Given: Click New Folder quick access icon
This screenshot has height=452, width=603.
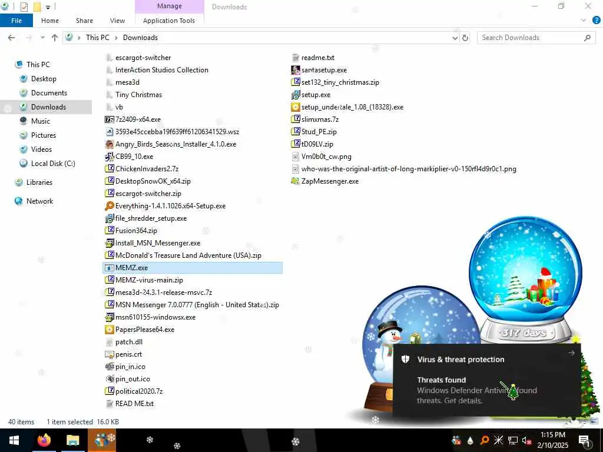Looking at the screenshot, I should point(37,6).
